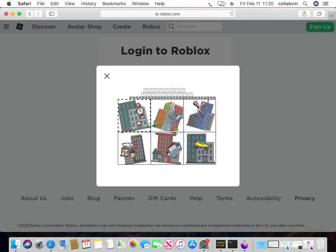The height and width of the screenshot is (252, 336).
Task: Open the Discover page
Action: point(44,27)
